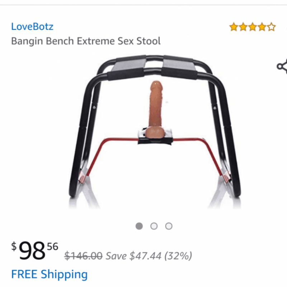The height and width of the screenshot is (287, 287).
Task: Switch to the third image carousel dot
Action: 169,226
